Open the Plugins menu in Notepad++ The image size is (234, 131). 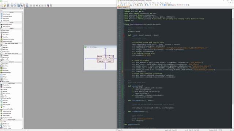162,3
